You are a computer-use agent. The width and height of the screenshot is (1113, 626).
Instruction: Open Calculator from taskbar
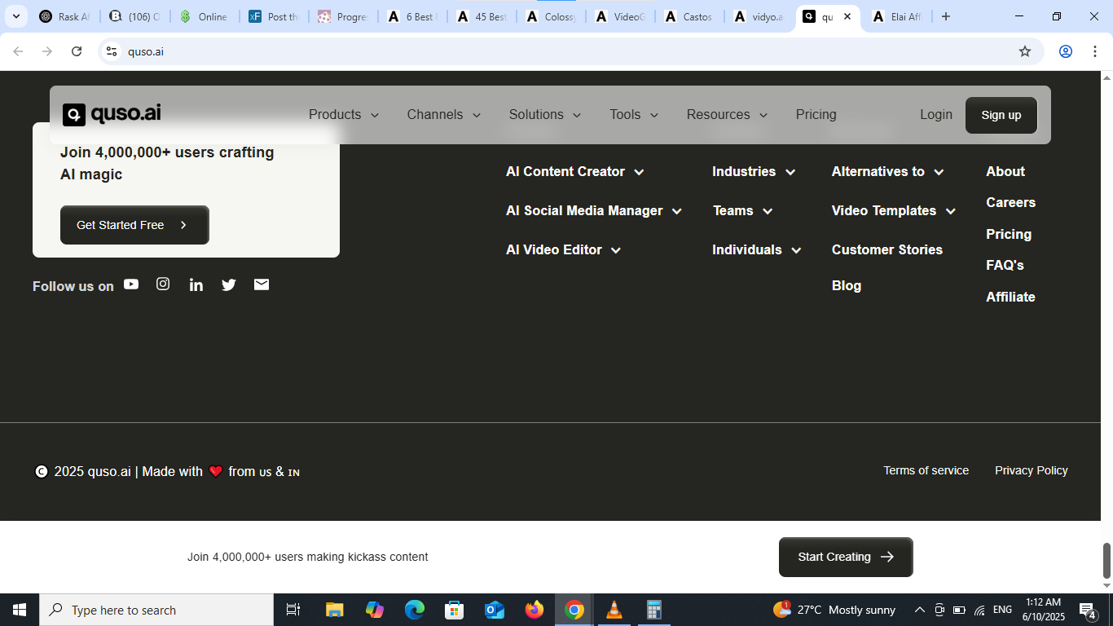(x=654, y=610)
